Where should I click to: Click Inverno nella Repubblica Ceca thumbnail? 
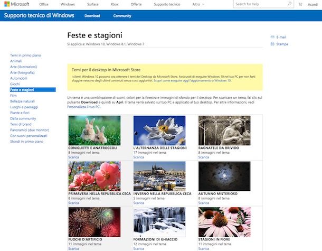(x=159, y=176)
